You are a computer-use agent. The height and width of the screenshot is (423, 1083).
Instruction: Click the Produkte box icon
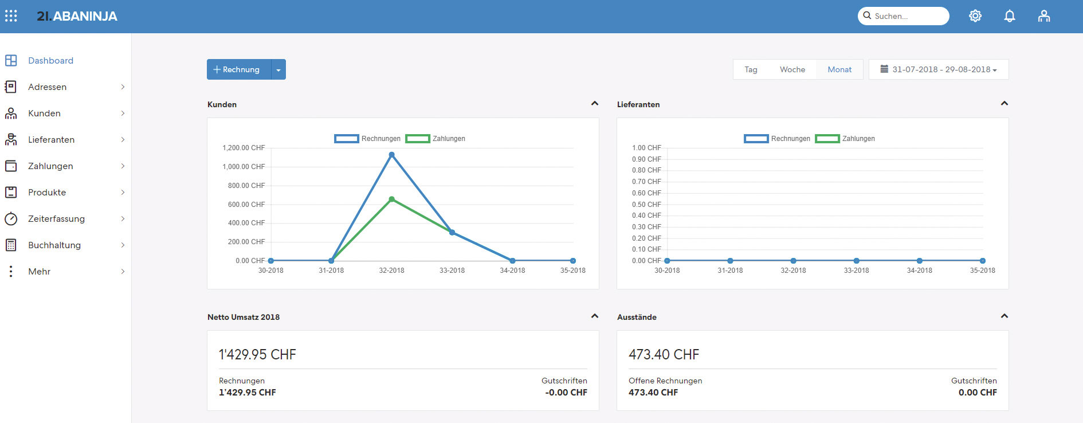point(11,192)
